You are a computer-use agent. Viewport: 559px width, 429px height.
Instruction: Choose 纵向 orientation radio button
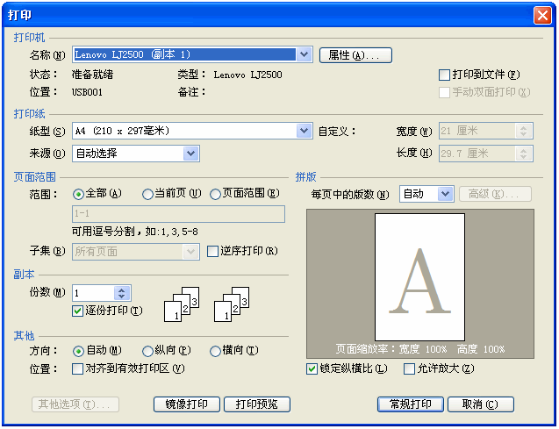coord(146,351)
